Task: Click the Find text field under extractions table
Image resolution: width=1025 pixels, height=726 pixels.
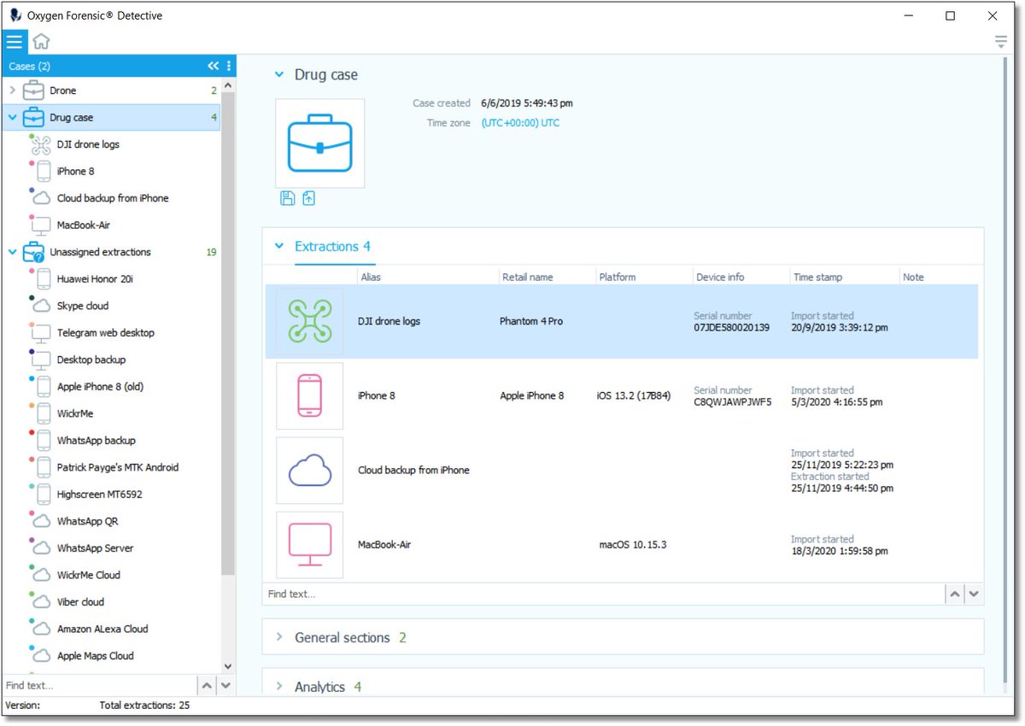Action: 604,594
